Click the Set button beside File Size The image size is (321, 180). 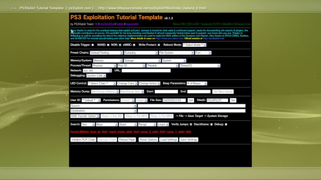(191, 100)
